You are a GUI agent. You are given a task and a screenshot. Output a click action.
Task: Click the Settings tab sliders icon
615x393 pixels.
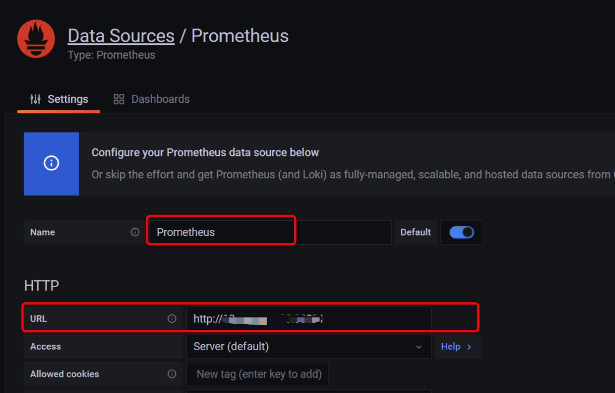(x=36, y=99)
